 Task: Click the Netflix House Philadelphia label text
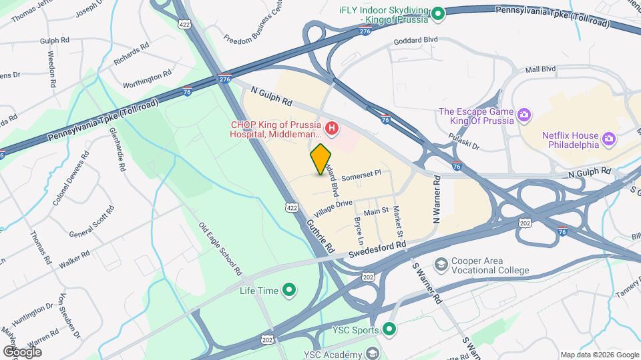click(570, 140)
